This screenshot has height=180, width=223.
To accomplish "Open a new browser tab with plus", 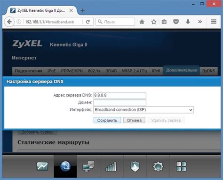I will point(83,10).
